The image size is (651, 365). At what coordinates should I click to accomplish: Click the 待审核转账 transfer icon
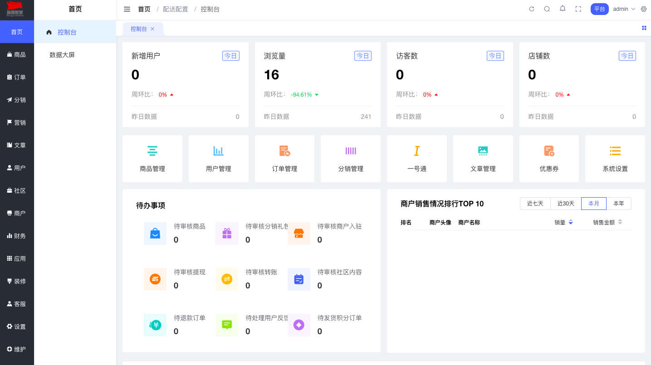pyautogui.click(x=227, y=279)
